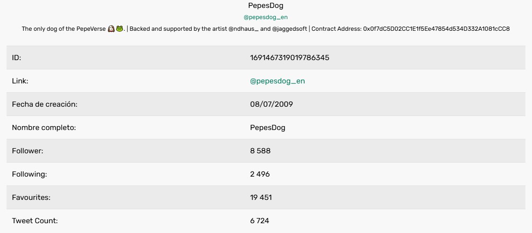The height and width of the screenshot is (233, 532).
Task: Open the @pepesdog_en link under the title
Action: pos(266,17)
